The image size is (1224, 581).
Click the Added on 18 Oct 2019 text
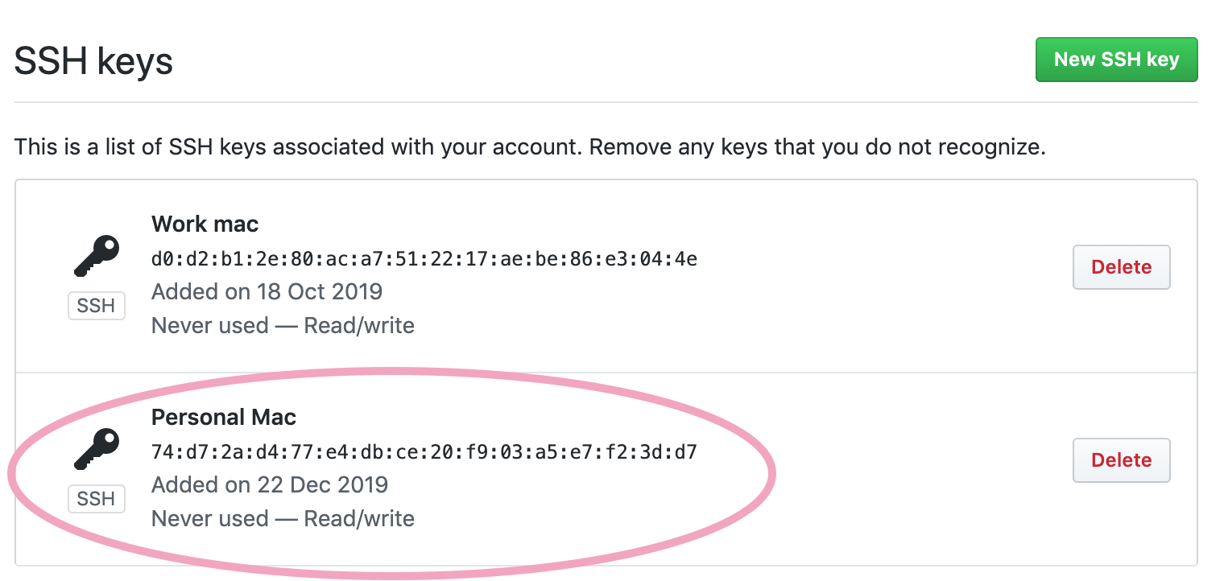(267, 291)
